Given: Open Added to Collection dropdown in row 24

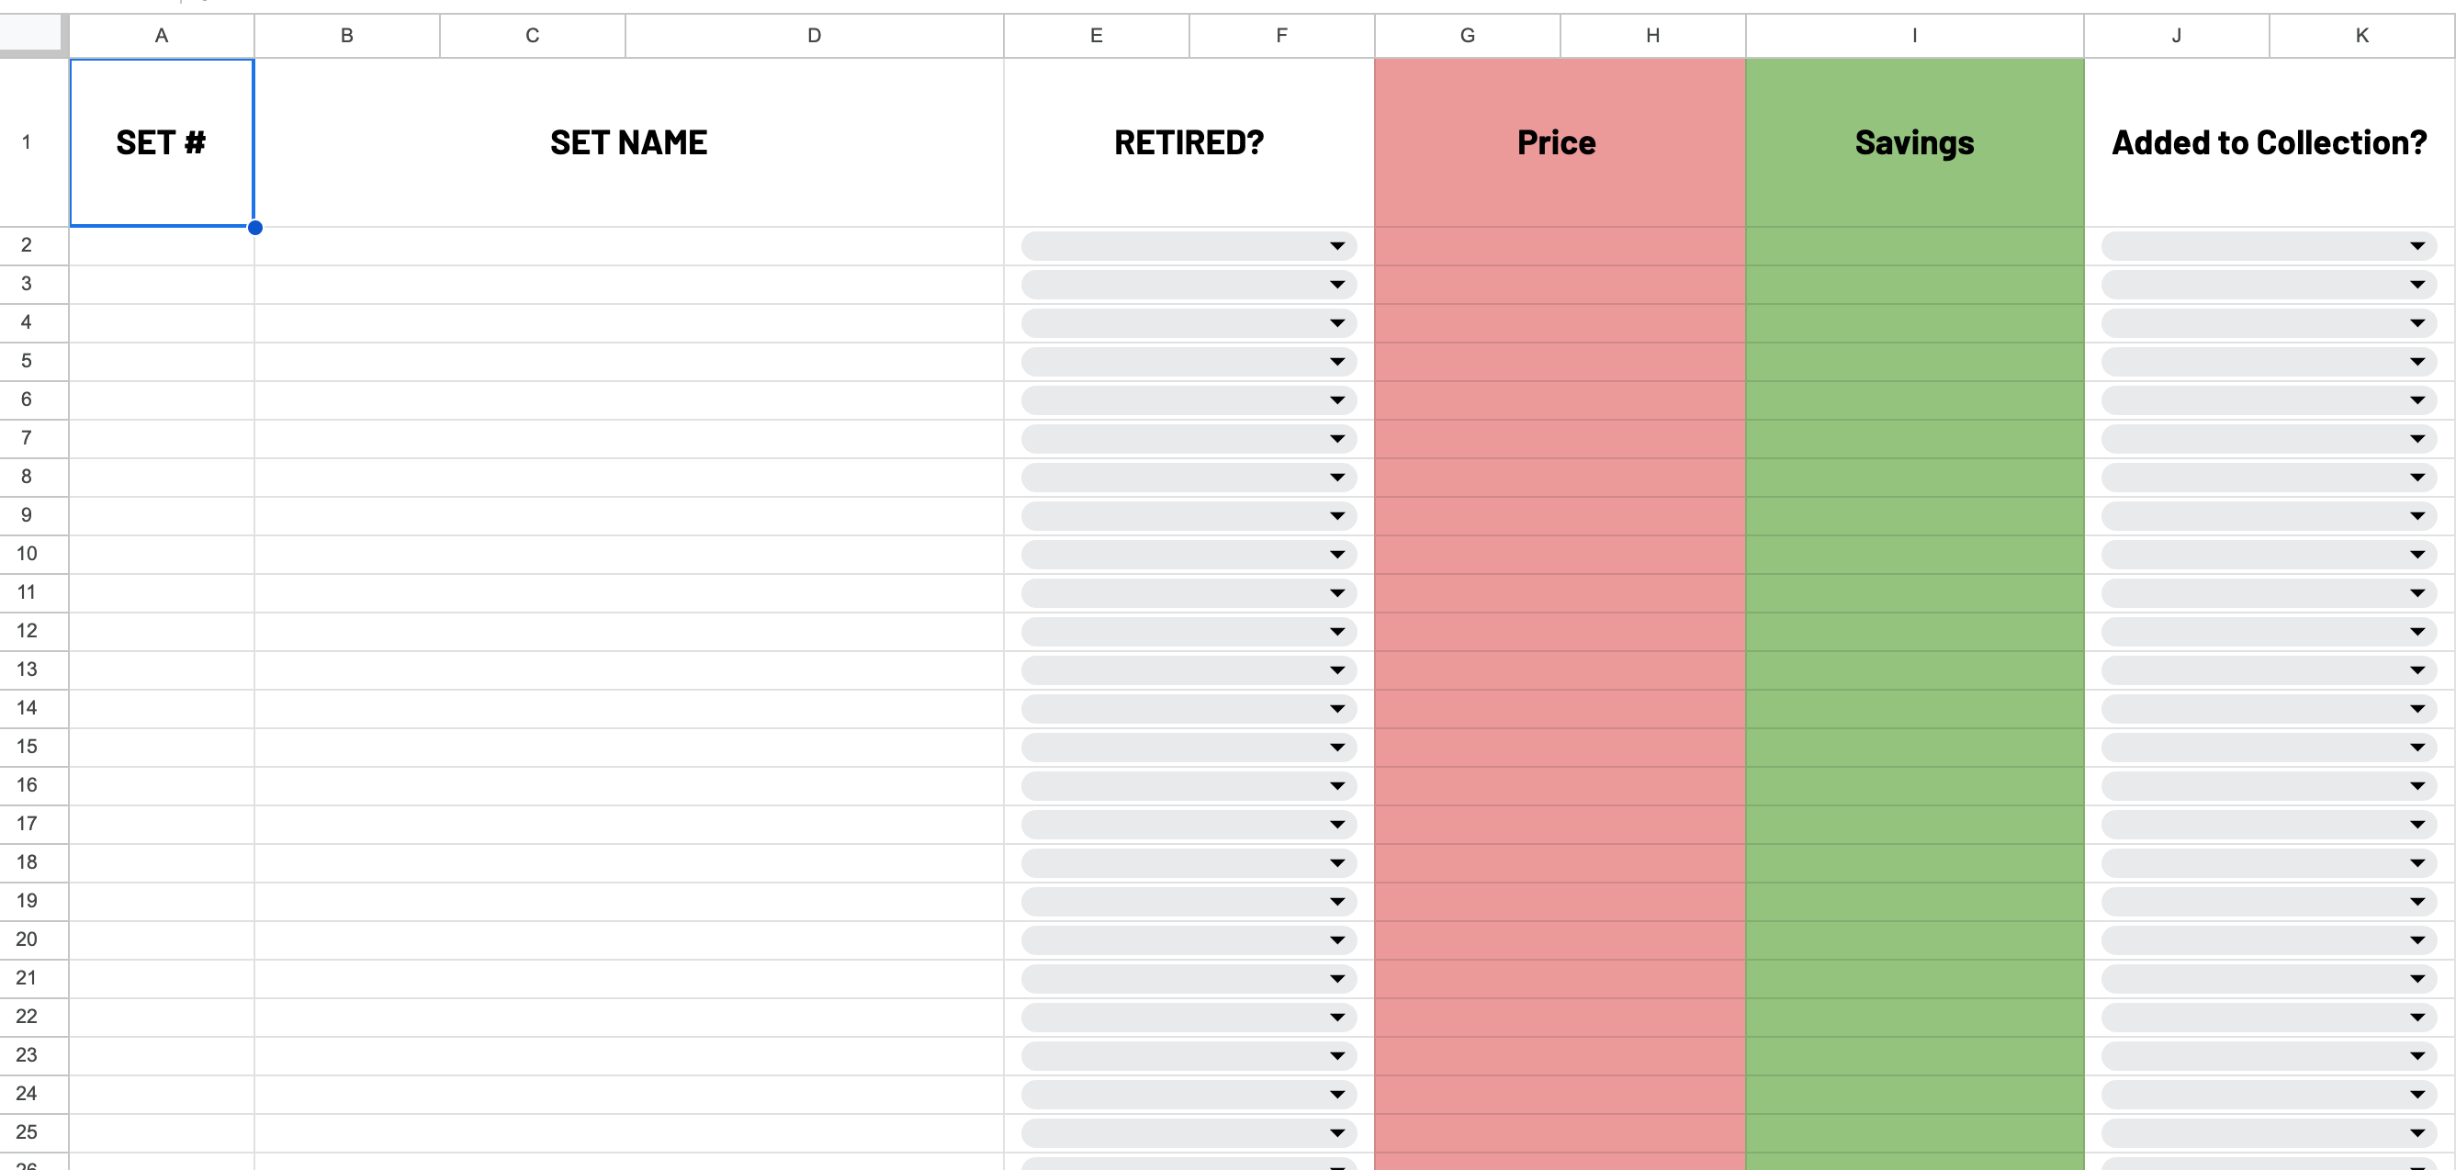Looking at the screenshot, I should coord(2416,1095).
